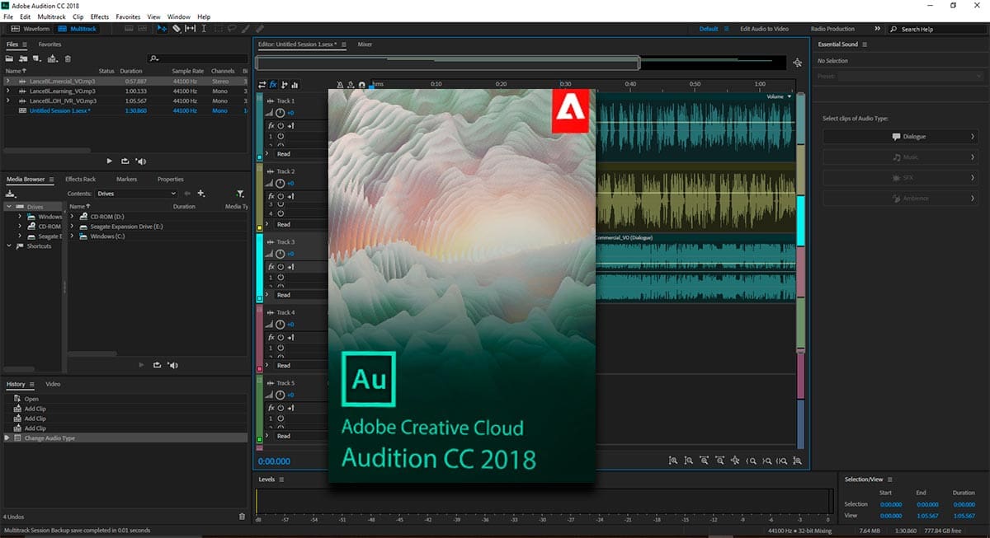
Task: Select the Slip tool in the toolbar
Action: tap(190, 28)
